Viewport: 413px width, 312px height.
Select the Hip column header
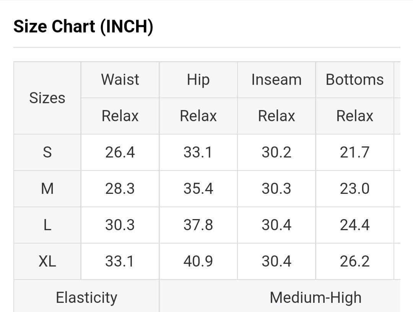point(198,80)
